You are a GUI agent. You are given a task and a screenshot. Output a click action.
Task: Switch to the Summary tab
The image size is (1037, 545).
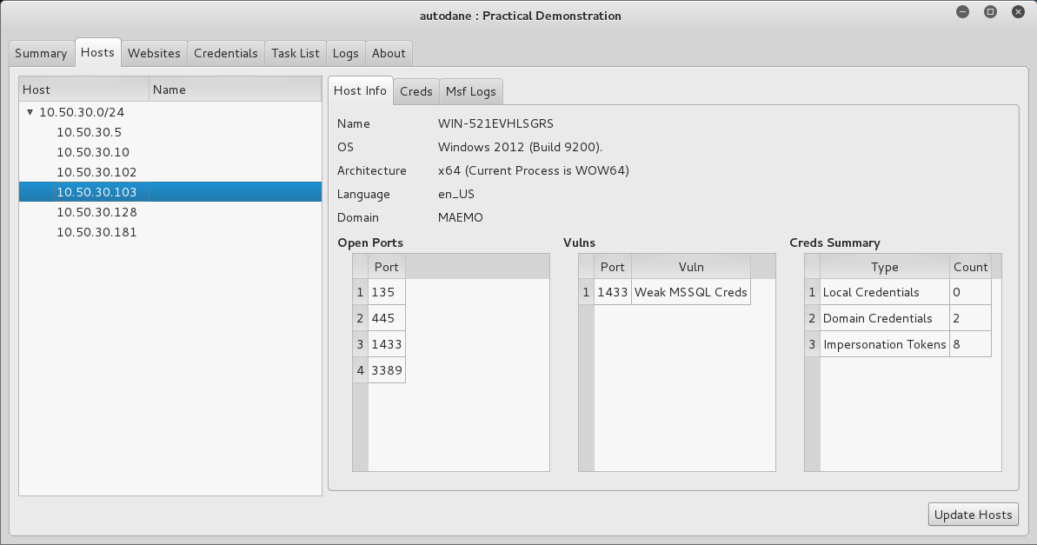click(41, 53)
